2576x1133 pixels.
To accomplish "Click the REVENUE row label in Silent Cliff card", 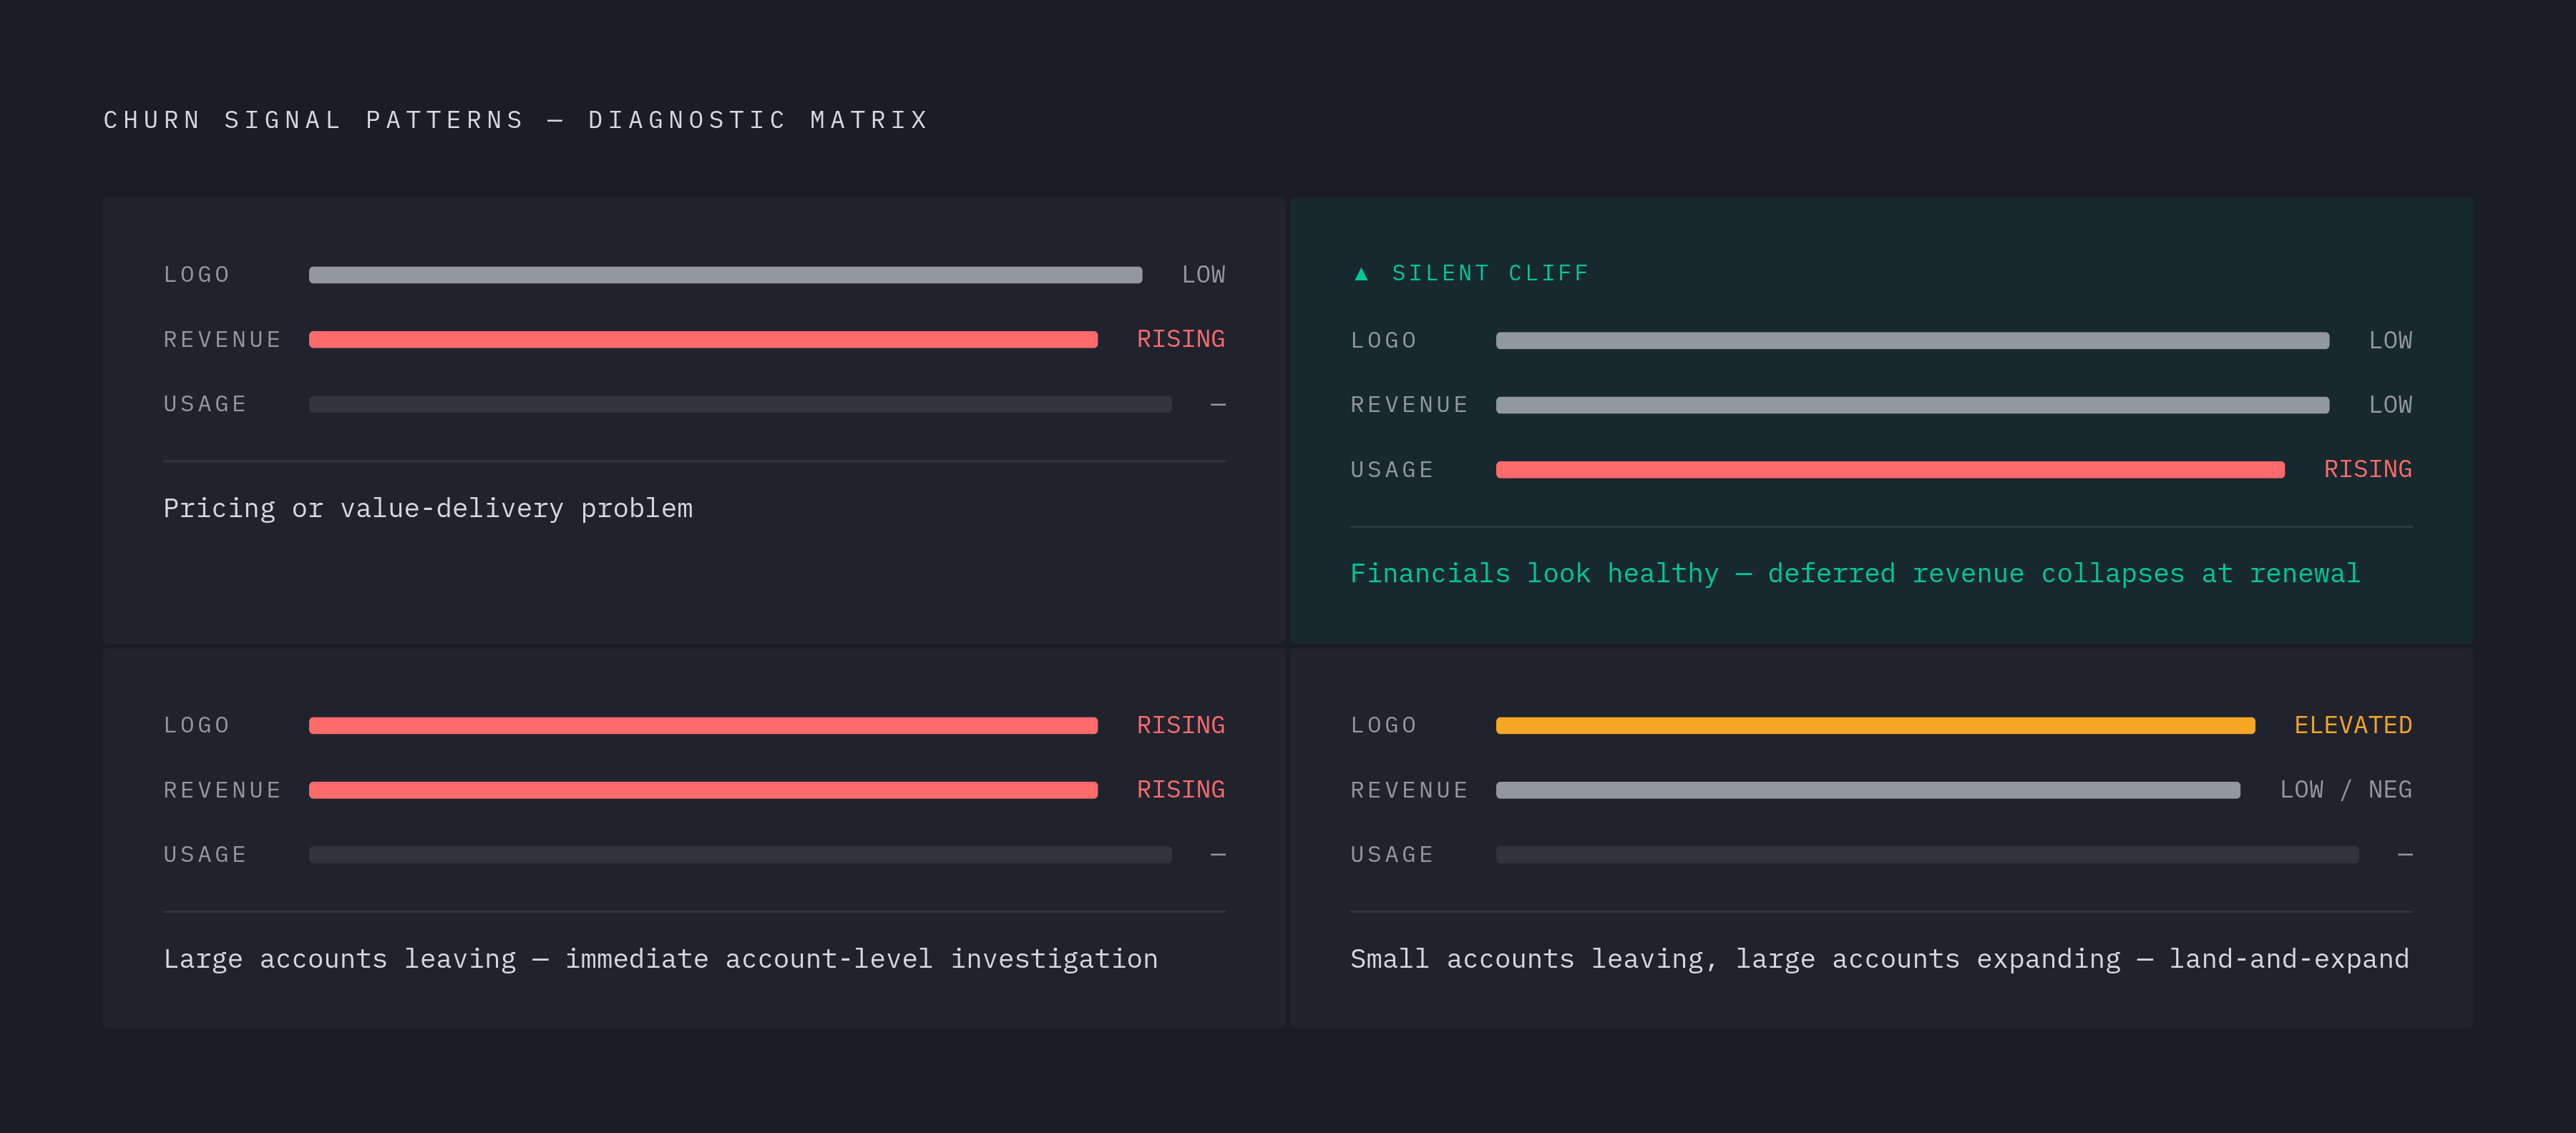I will (1410, 405).
